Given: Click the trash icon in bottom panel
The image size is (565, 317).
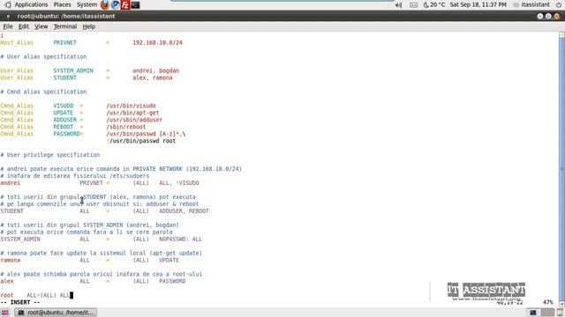Looking at the screenshot, I should [x=560, y=313].
